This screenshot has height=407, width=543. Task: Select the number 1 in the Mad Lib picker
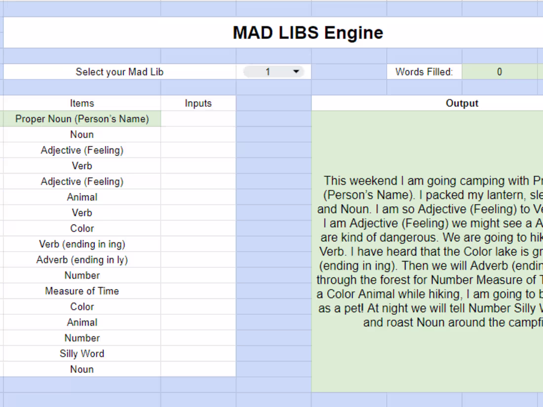(268, 72)
